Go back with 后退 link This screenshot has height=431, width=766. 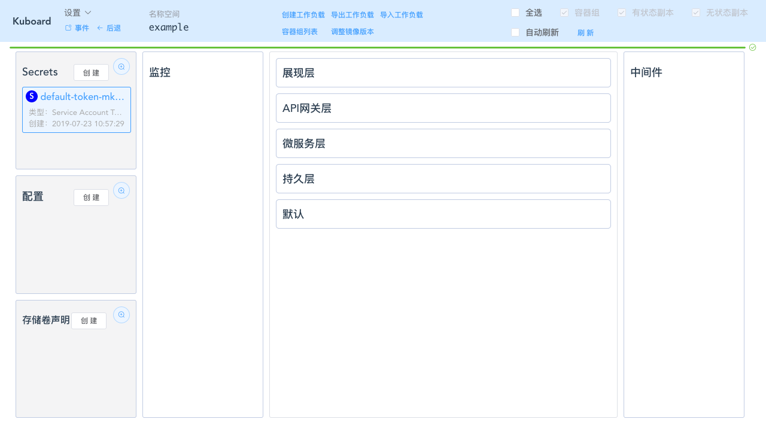tap(109, 28)
